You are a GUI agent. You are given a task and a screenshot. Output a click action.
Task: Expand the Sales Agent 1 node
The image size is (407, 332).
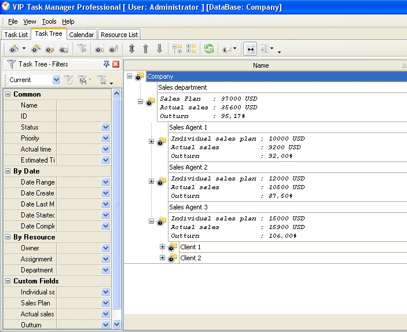151,141
